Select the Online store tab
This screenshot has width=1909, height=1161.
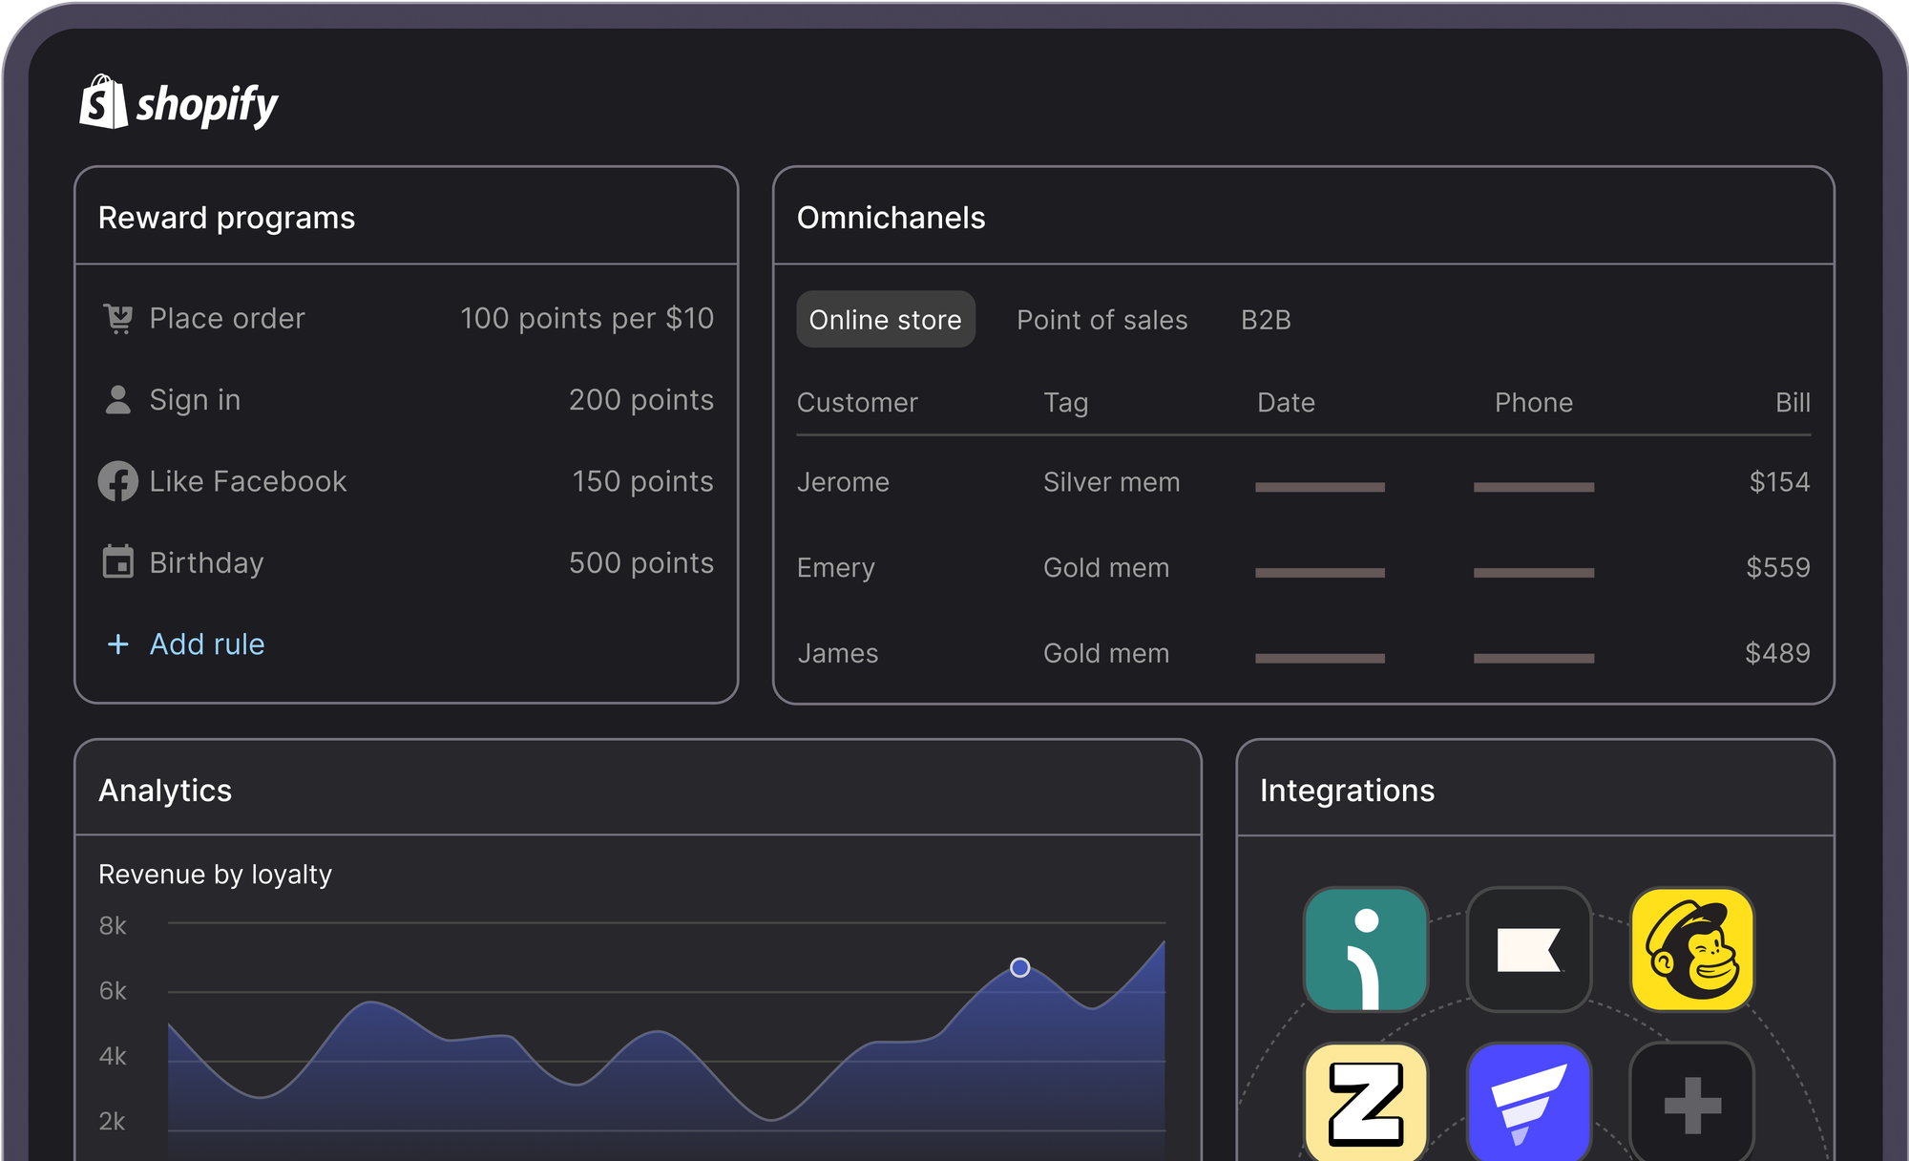point(885,320)
